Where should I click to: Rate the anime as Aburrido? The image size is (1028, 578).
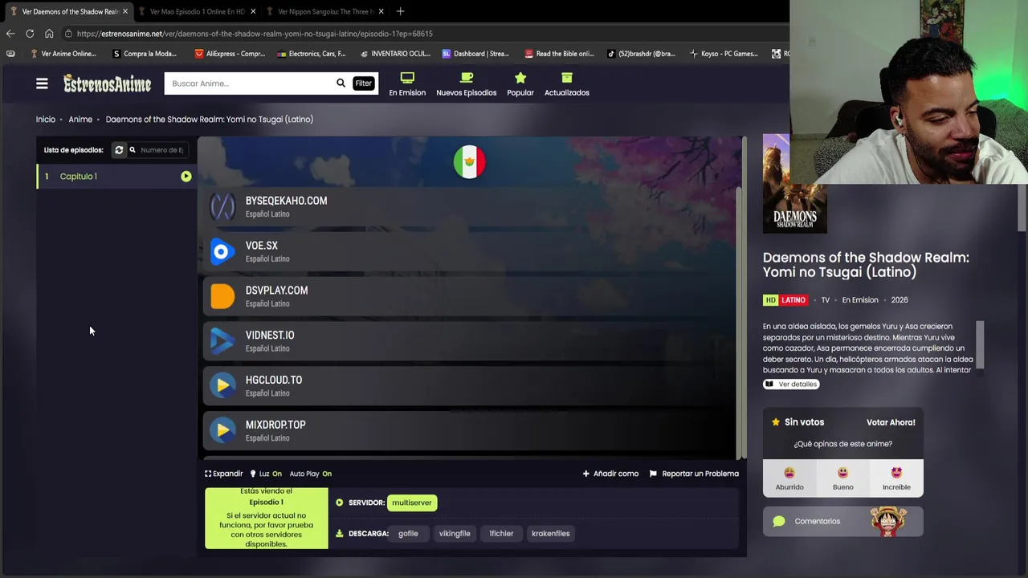coord(789,478)
